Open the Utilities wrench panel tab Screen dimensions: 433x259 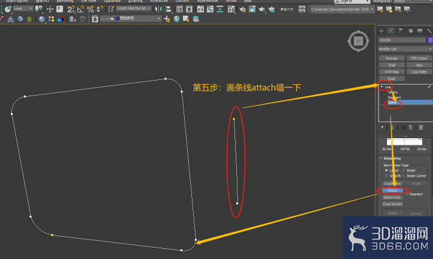coord(429,31)
